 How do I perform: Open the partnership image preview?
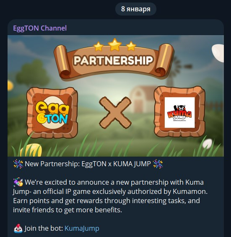(x=116, y=96)
